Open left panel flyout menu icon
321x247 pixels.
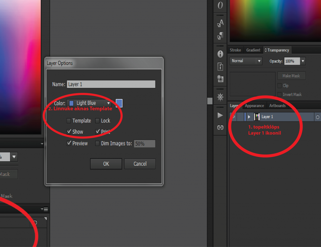pyautogui.click(x=45, y=209)
